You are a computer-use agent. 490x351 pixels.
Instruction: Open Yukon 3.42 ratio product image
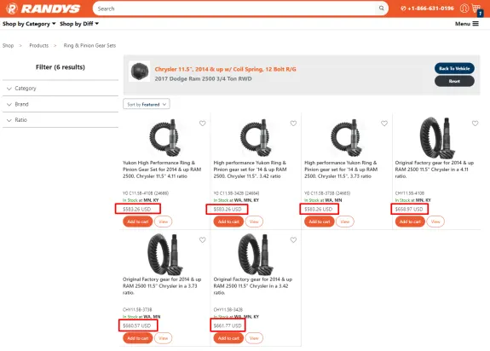tap(255, 137)
